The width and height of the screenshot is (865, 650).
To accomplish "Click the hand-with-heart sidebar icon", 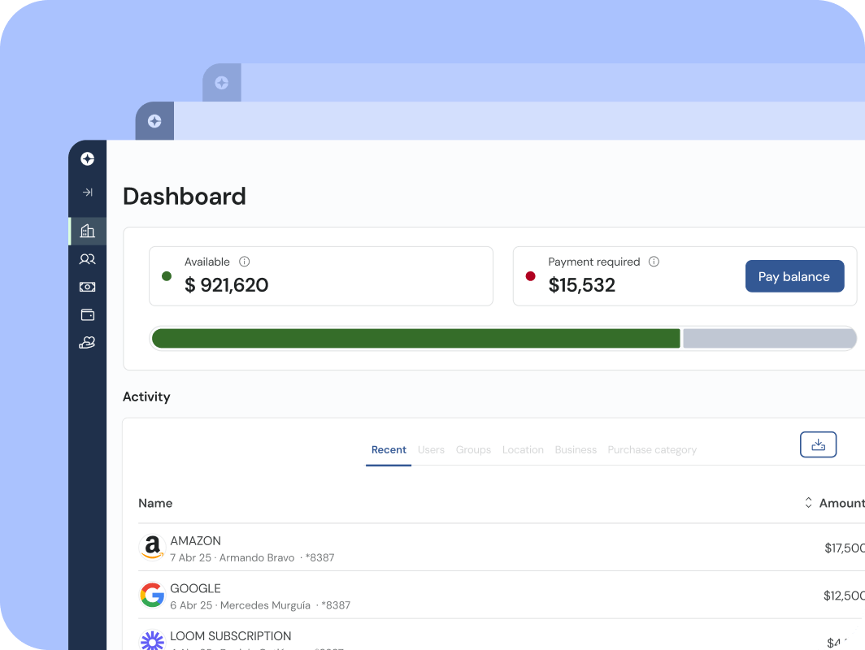I will [x=87, y=342].
